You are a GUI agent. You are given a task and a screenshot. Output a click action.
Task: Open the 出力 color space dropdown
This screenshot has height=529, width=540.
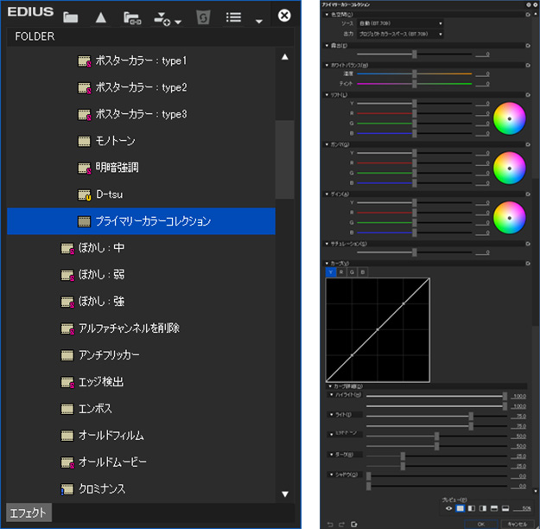click(400, 34)
